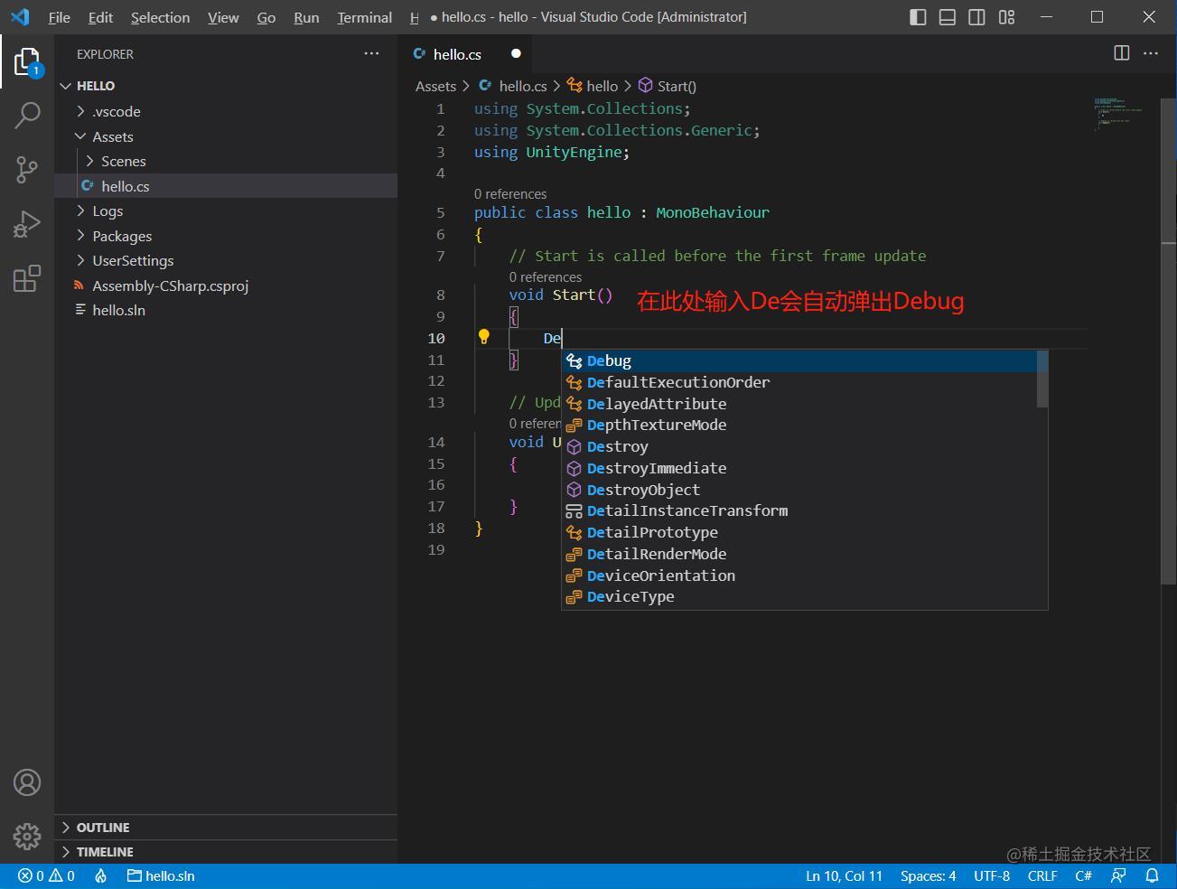Click the Manage gear icon
The width and height of the screenshot is (1177, 889).
[26, 837]
